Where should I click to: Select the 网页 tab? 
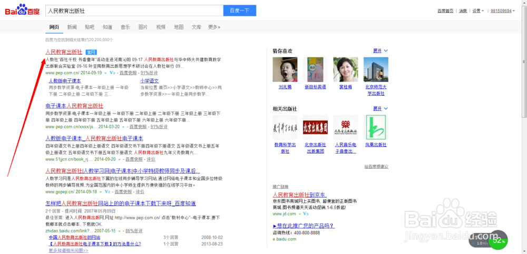click(54, 27)
